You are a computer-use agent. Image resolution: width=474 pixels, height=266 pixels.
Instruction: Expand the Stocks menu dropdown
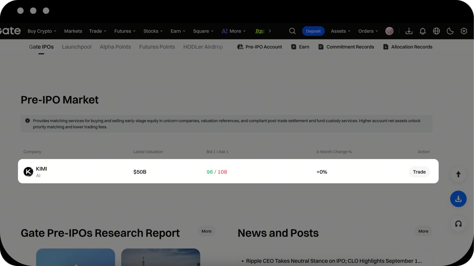coord(153,31)
